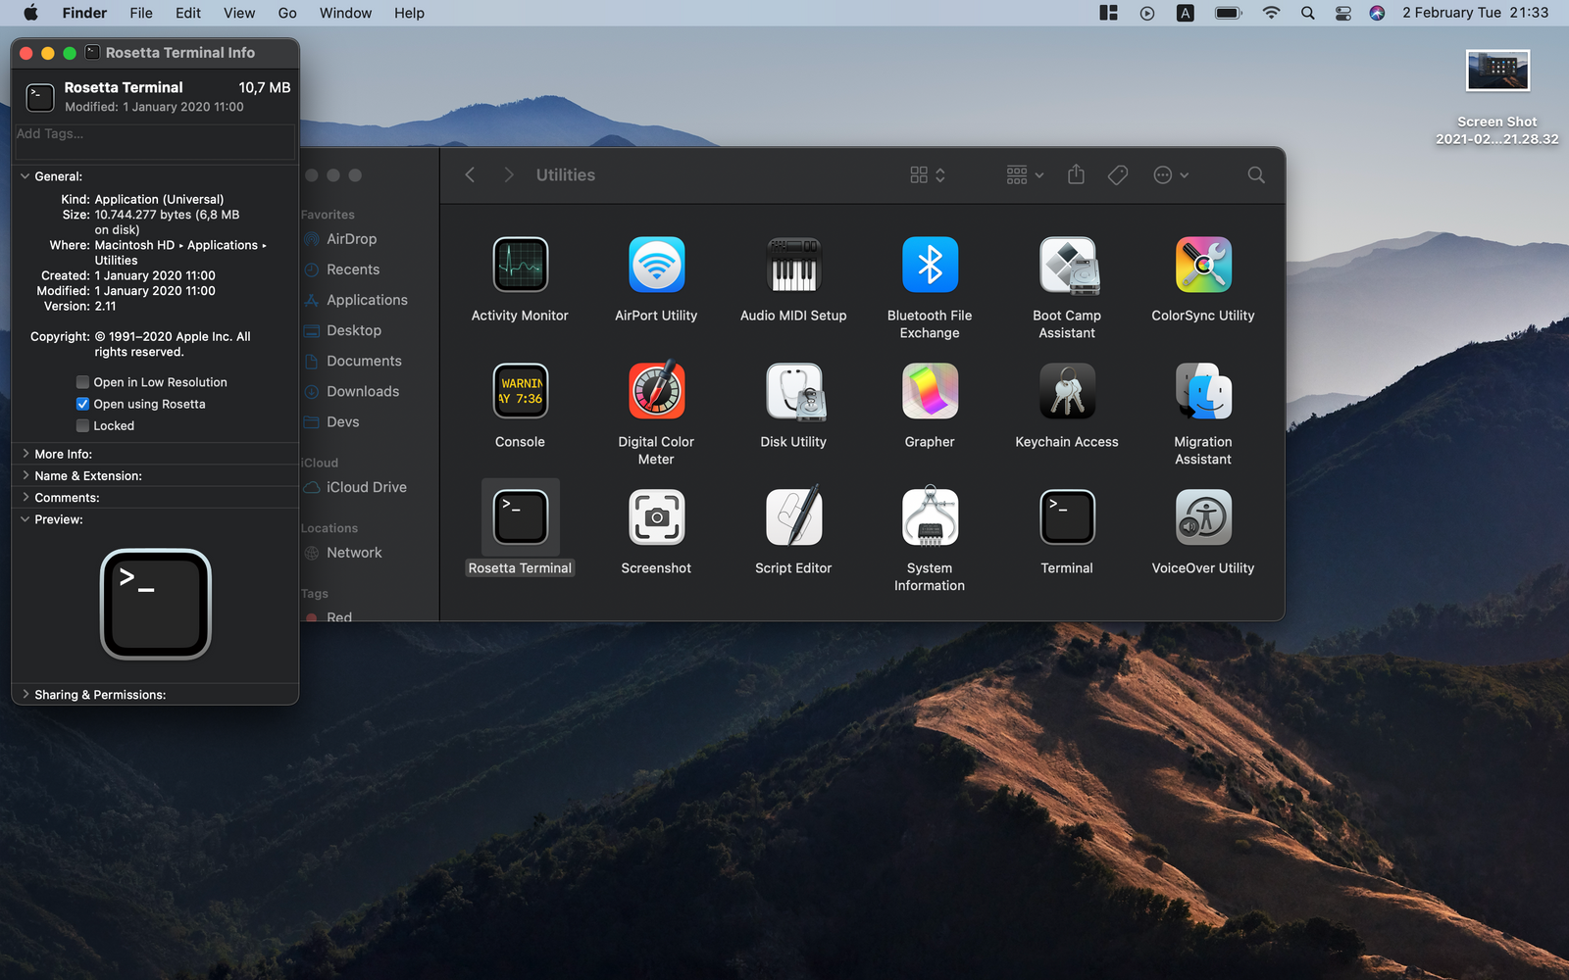This screenshot has height=980, width=1569.
Task: Open the Action (ellipsis) dropdown menu
Action: click(1171, 174)
